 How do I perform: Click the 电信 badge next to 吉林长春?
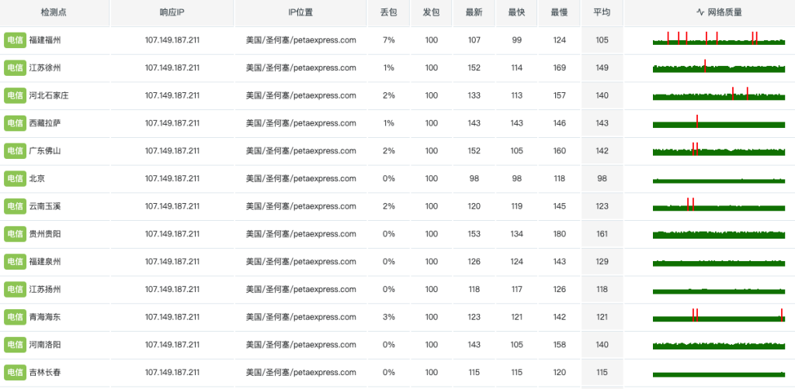click(15, 372)
